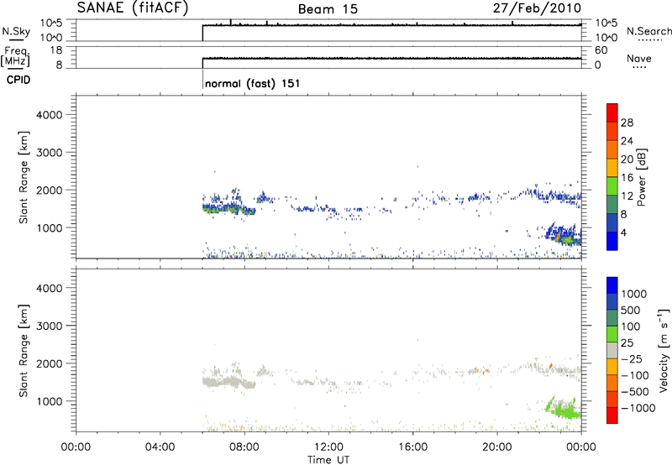The width and height of the screenshot is (672, 465).
Task: Click the "-25" tick on the Velocity colorbar
Action: coord(633,358)
